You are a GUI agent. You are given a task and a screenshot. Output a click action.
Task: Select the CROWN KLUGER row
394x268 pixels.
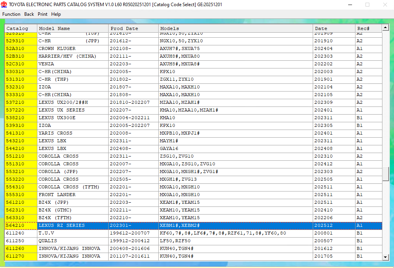193,49
